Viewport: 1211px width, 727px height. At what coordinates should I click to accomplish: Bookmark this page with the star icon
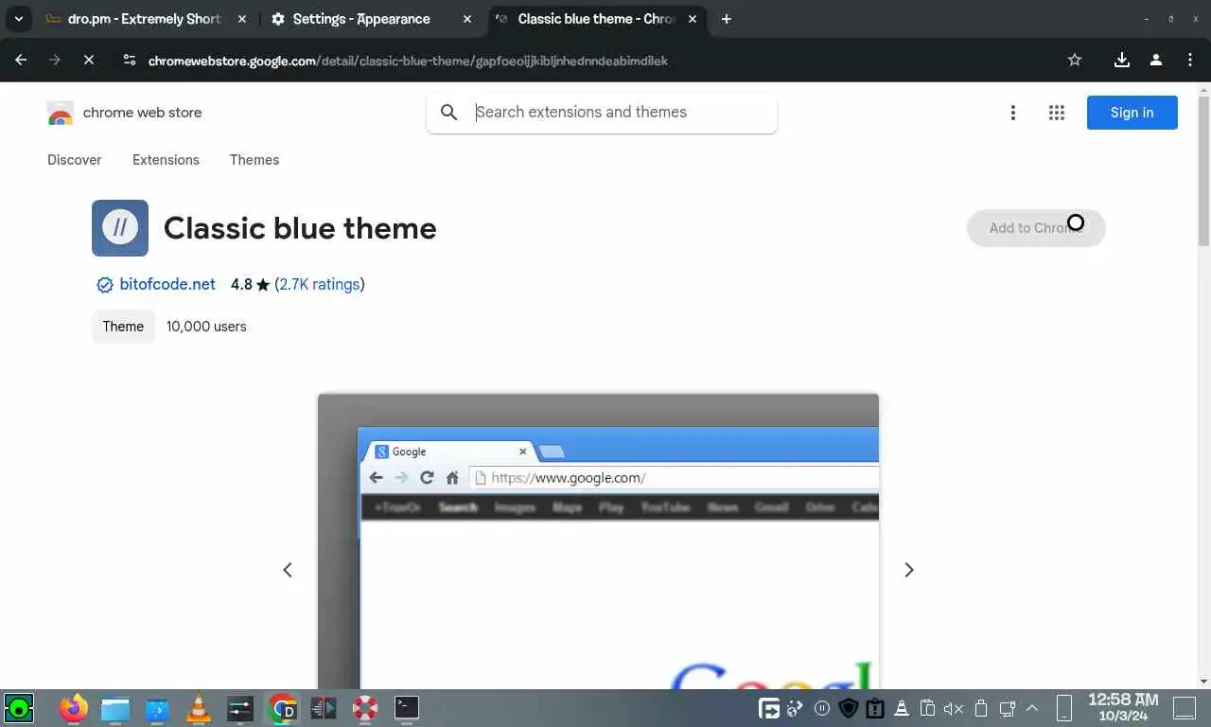(x=1075, y=60)
